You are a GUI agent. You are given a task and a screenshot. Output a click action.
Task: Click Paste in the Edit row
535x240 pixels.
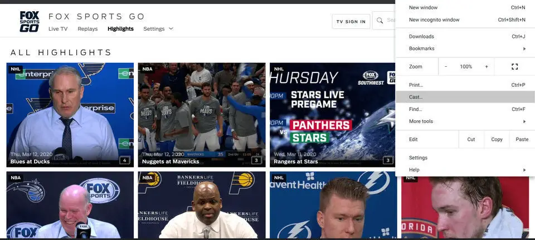point(522,139)
